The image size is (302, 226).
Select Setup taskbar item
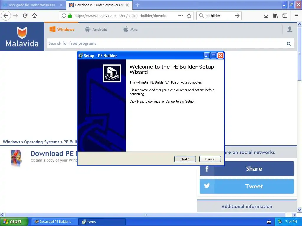(x=102, y=222)
